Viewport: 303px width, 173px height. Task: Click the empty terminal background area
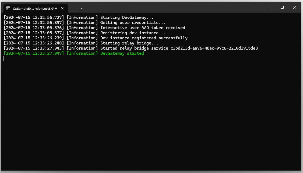point(151,108)
